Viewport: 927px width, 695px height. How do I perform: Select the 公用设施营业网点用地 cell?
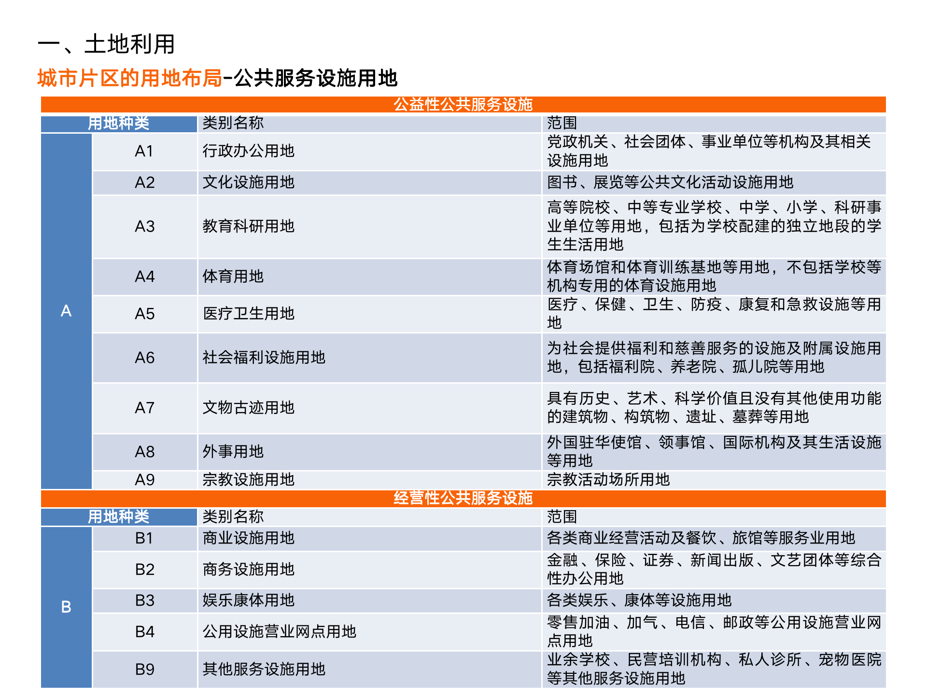[279, 632]
